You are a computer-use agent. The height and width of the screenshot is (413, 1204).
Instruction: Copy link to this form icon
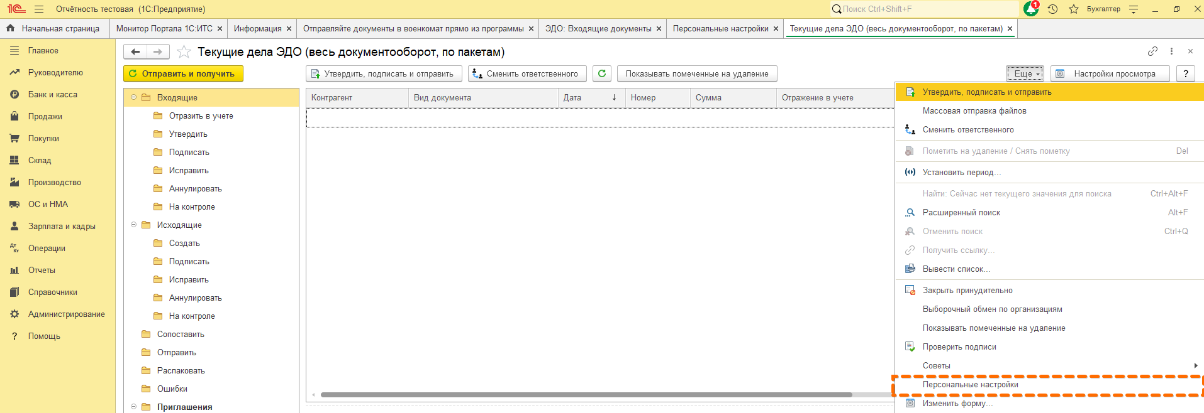point(1152,51)
